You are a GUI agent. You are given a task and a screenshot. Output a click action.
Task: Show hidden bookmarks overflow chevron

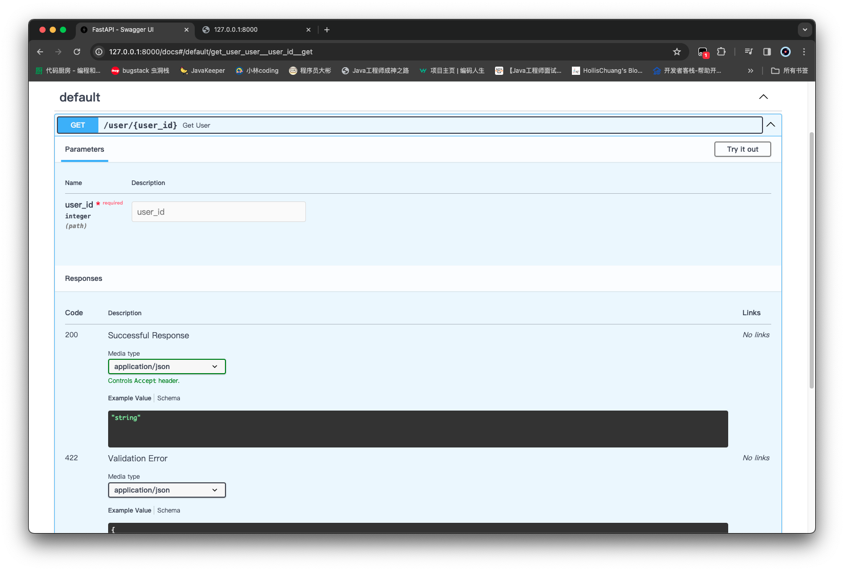coord(751,71)
